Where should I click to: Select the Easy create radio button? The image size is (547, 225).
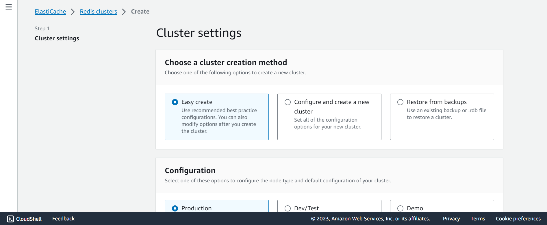[x=175, y=102]
